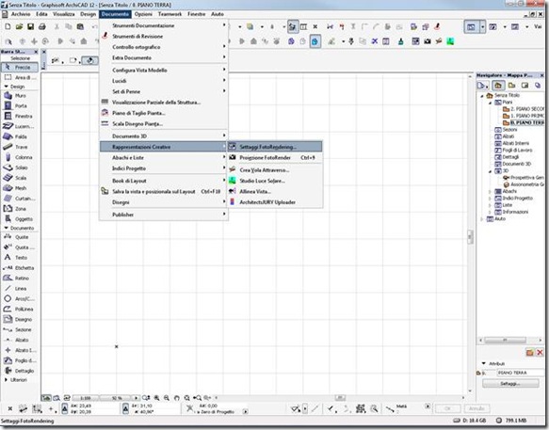This screenshot has height=430, width=549.
Task: Open the 1:100 scale popup
Action: click(86, 398)
